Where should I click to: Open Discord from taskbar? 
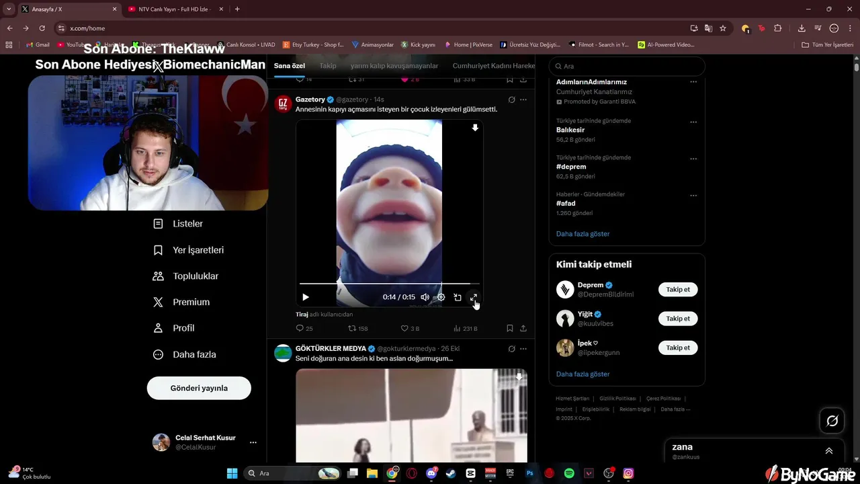[431, 473]
